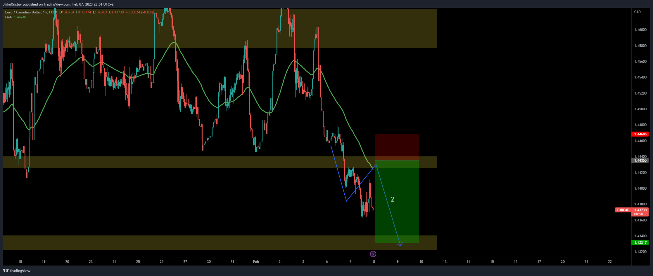The image size is (653, 276).
Task: Click the 1.45000 price axis label
Action: (x=640, y=109)
